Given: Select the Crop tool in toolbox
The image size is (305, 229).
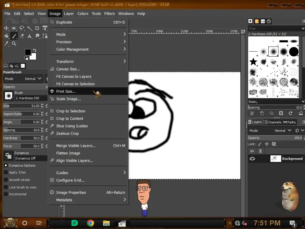Looking at the screenshot, I should pyautogui.click(x=37, y=28).
